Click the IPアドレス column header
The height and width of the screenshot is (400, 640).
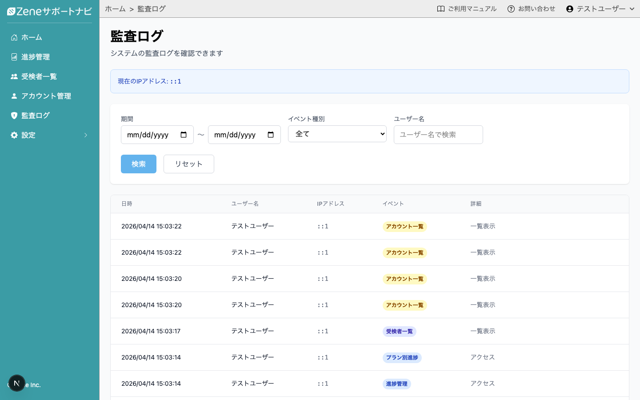(x=331, y=204)
